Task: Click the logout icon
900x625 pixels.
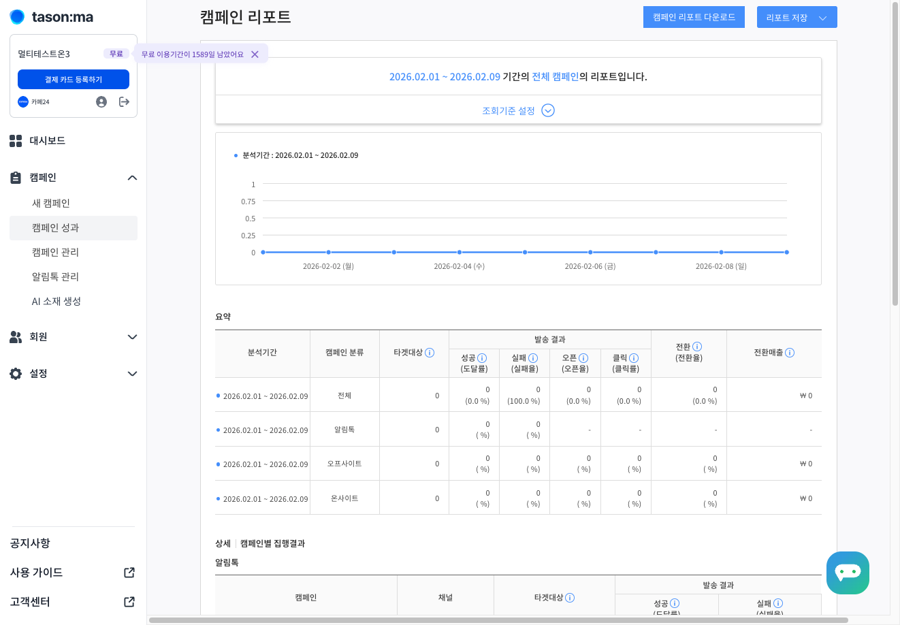Action: coord(124,101)
